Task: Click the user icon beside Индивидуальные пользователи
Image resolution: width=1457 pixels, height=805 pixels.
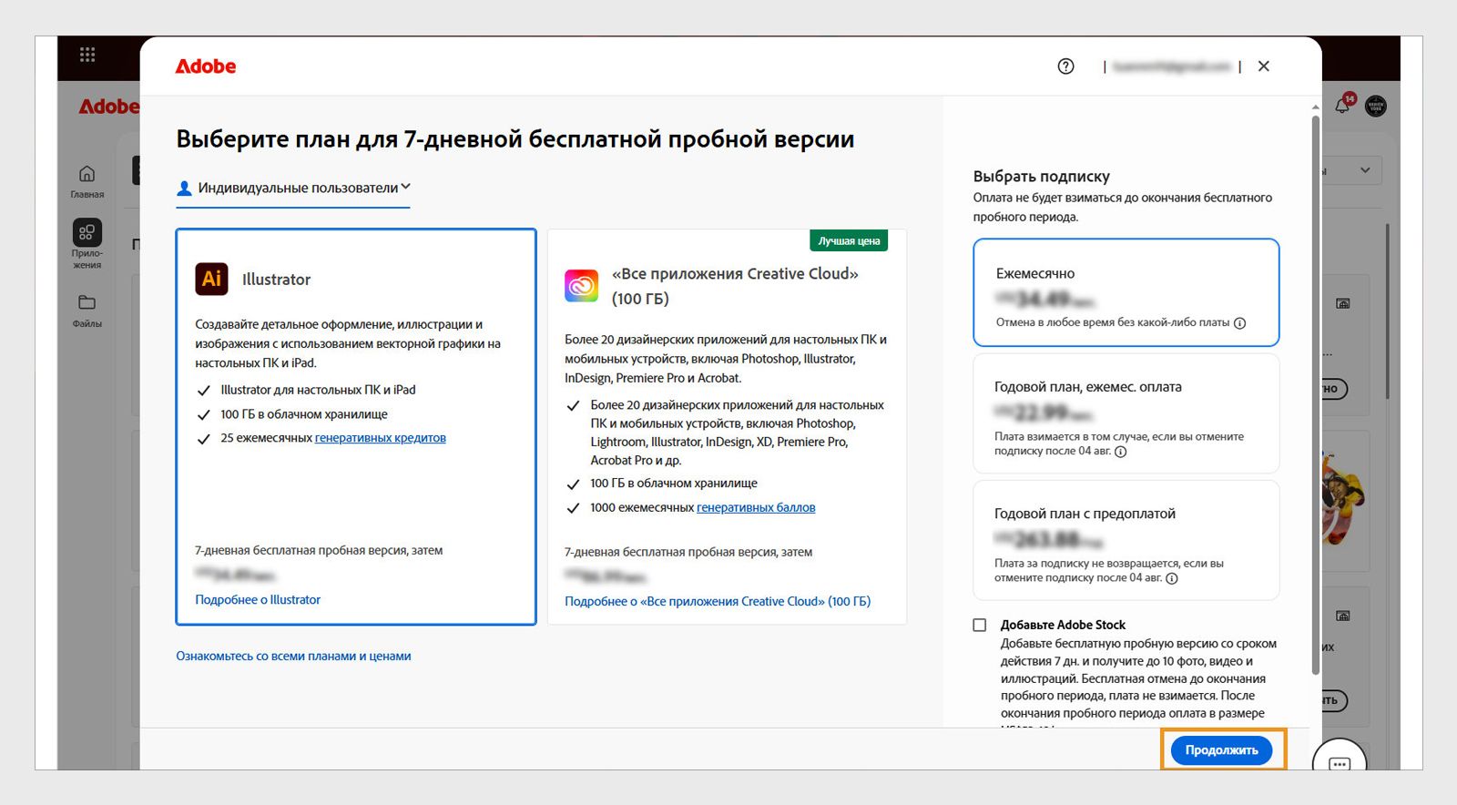Action: coord(184,189)
